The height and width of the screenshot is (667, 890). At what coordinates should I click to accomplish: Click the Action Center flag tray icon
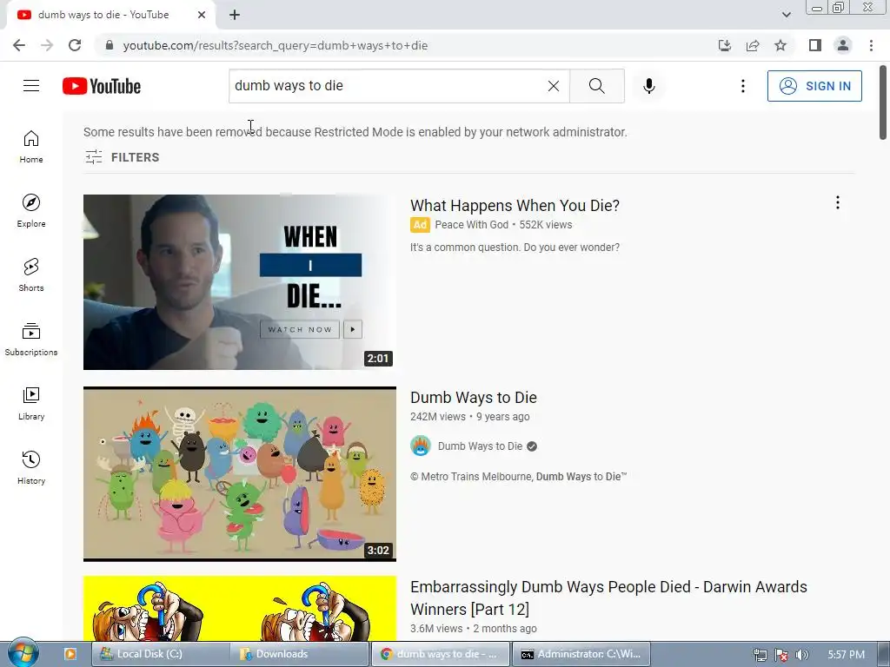(x=781, y=655)
